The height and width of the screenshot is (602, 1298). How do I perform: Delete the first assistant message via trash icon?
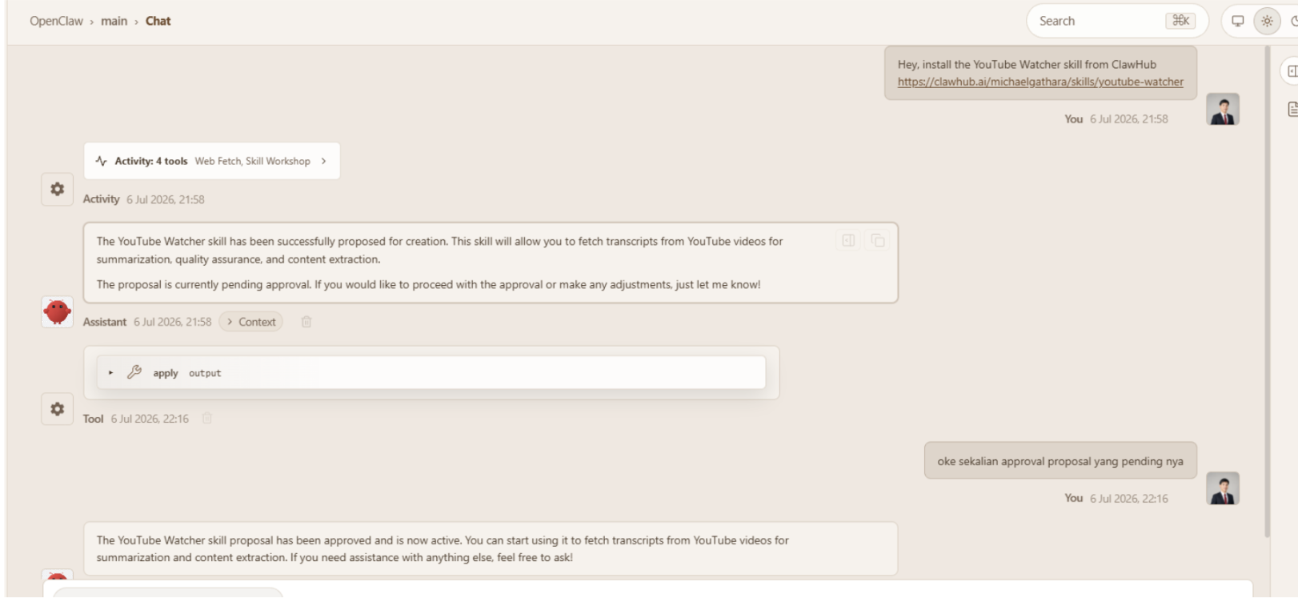click(x=306, y=322)
